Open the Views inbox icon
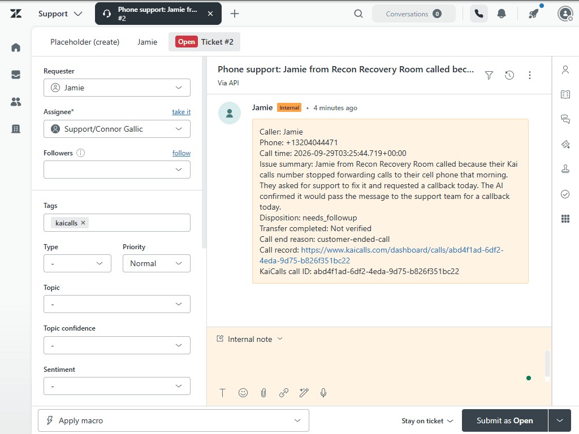579x434 pixels. point(16,75)
